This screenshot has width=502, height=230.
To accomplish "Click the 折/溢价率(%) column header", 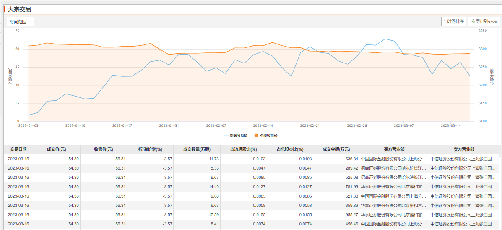I will pyautogui.click(x=150, y=149).
